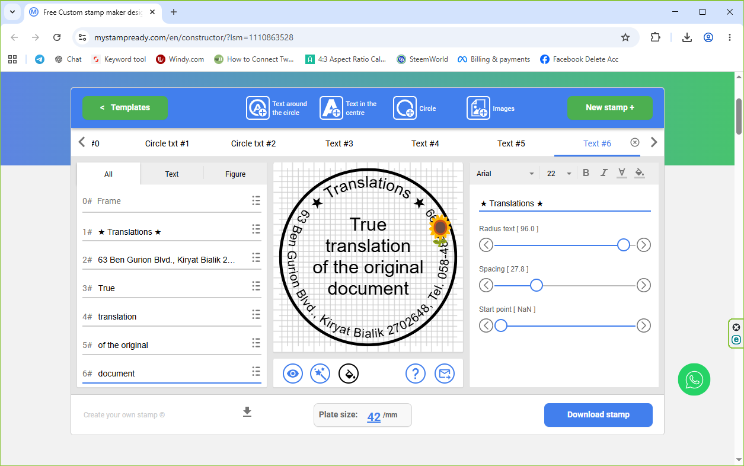744x466 pixels.
Task: Add a Circle element
Action: (x=414, y=108)
